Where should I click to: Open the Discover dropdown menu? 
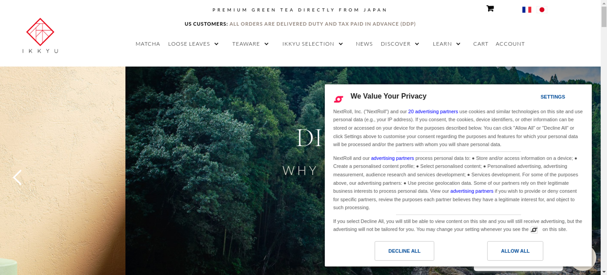pos(400,44)
